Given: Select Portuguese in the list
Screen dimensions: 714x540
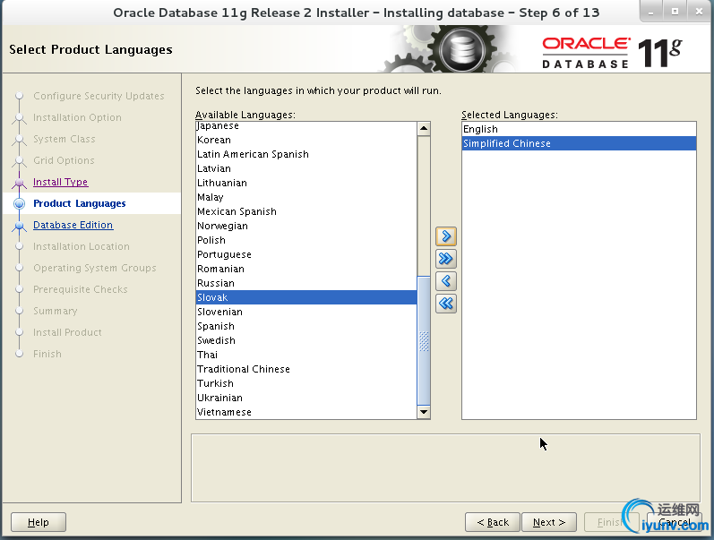Looking at the screenshot, I should point(306,254).
